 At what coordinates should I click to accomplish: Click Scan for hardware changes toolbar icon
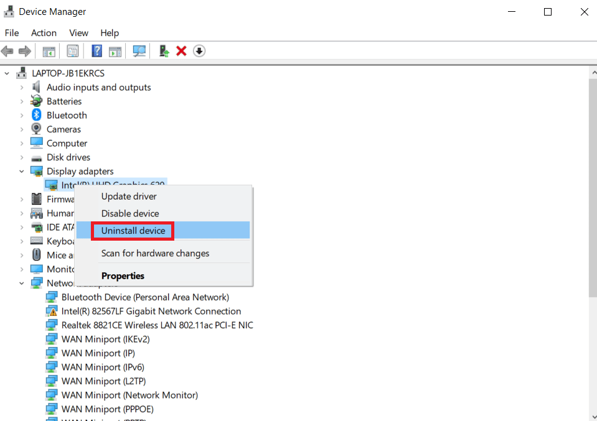pos(139,50)
